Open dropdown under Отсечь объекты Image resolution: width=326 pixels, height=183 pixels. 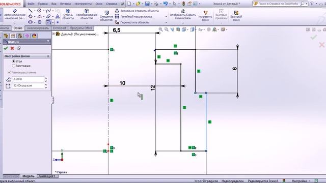(68, 23)
